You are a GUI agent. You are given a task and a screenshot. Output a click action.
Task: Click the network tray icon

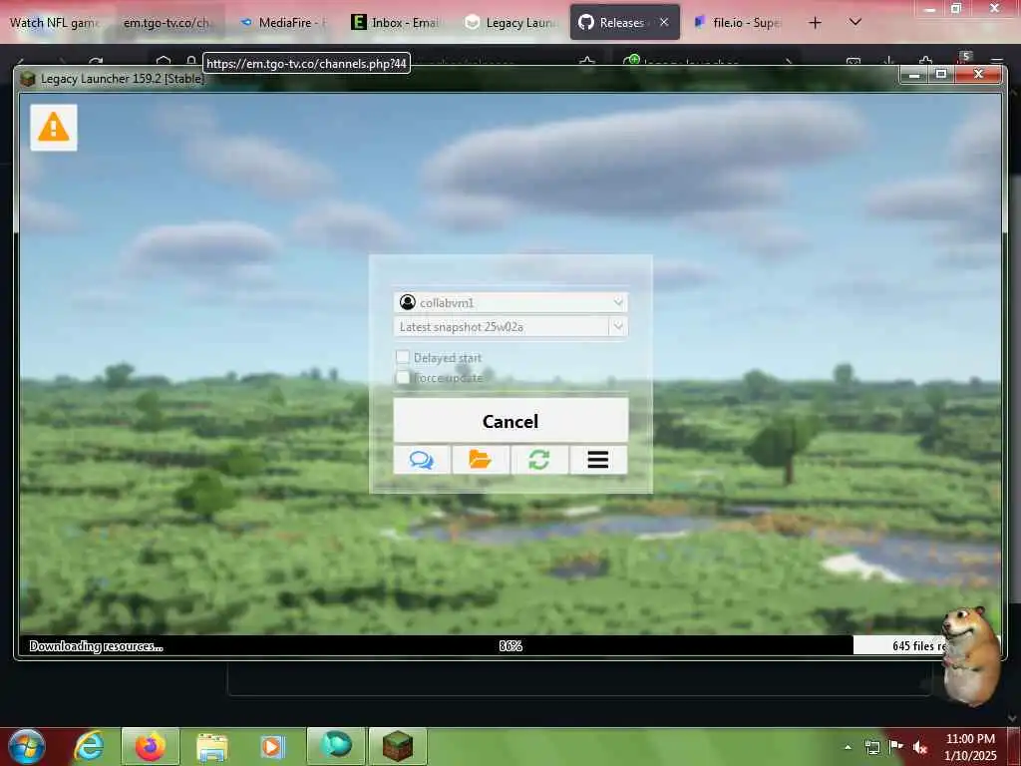coord(871,747)
